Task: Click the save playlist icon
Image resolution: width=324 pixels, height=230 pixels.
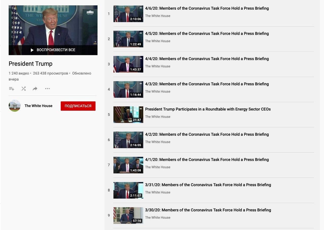Action: pyautogui.click(x=11, y=89)
